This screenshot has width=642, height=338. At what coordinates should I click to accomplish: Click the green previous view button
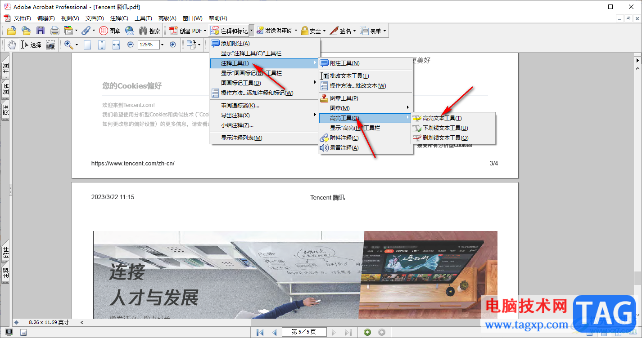click(368, 332)
